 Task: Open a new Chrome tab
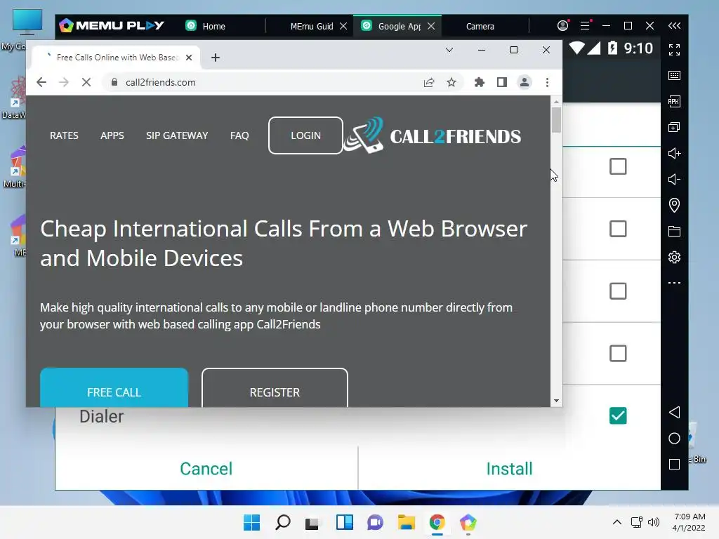[216, 58]
